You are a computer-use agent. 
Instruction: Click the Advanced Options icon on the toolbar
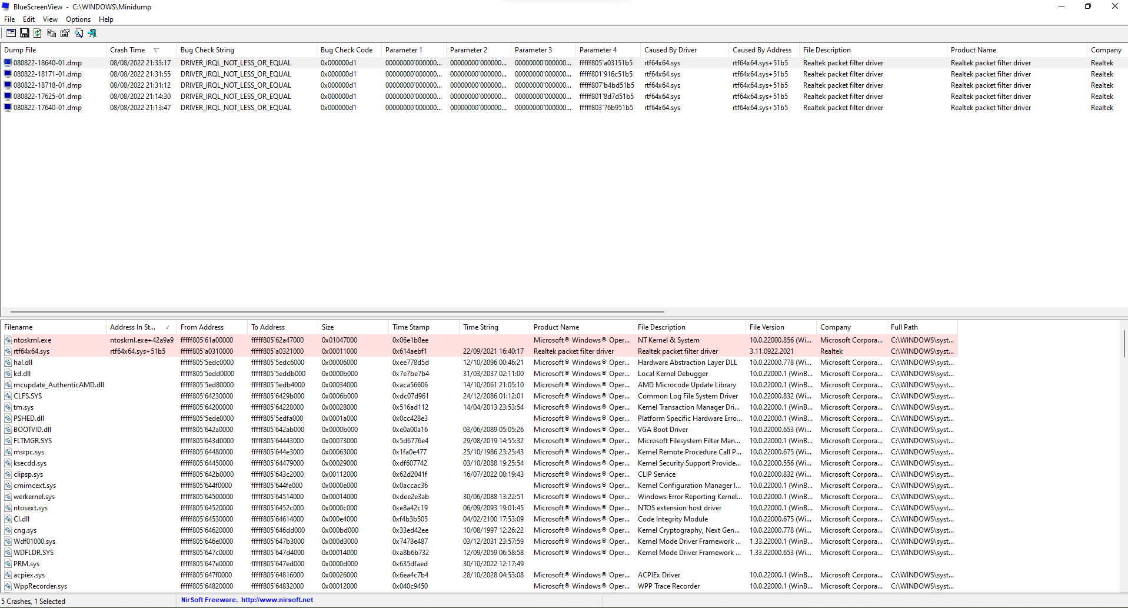11,33
